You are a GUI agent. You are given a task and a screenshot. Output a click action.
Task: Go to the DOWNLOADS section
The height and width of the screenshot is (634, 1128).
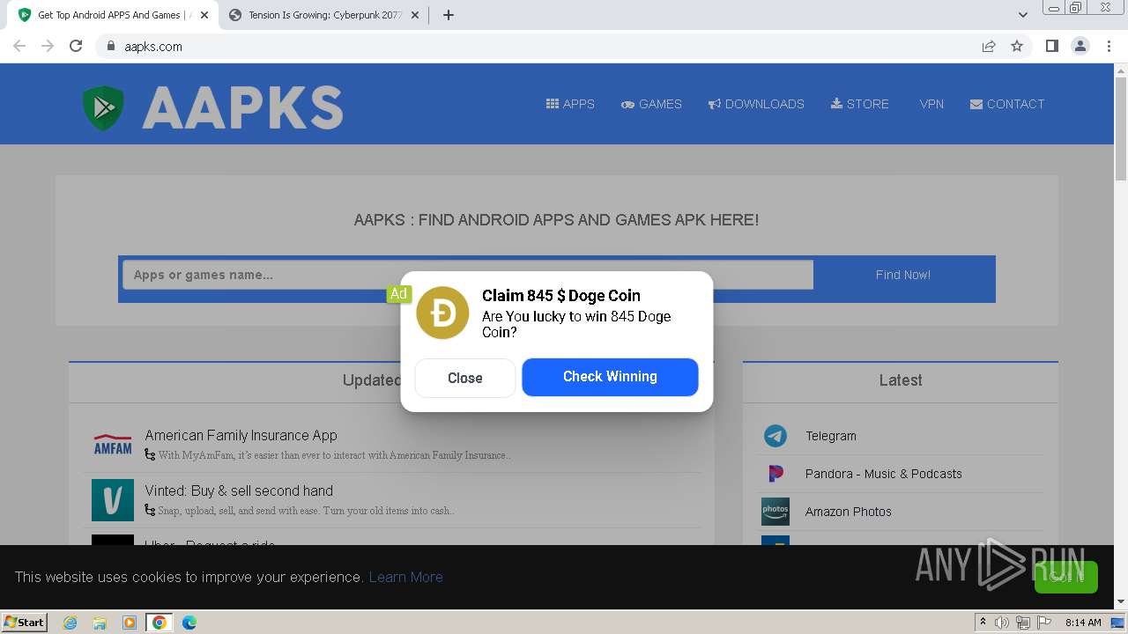(756, 104)
